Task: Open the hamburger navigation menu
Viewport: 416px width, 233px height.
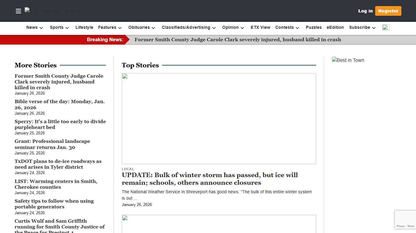Action: pos(18,11)
